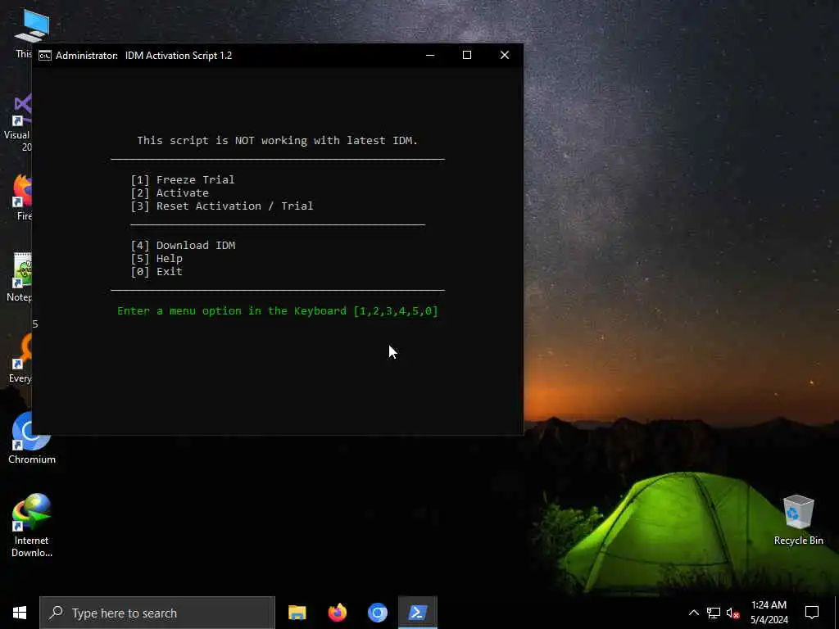
Task: Click the command prompt icon in title bar
Action: click(x=45, y=56)
